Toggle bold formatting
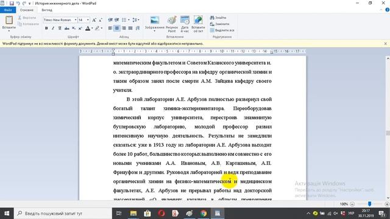This screenshot has width=390, height=219. point(46,29)
